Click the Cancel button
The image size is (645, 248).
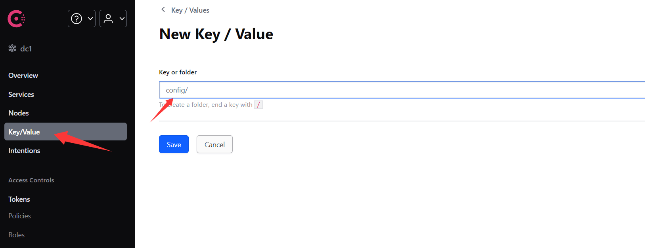coord(214,144)
